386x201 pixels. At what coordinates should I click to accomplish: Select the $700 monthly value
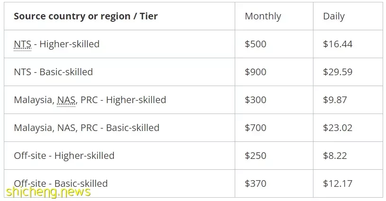[x=256, y=128]
